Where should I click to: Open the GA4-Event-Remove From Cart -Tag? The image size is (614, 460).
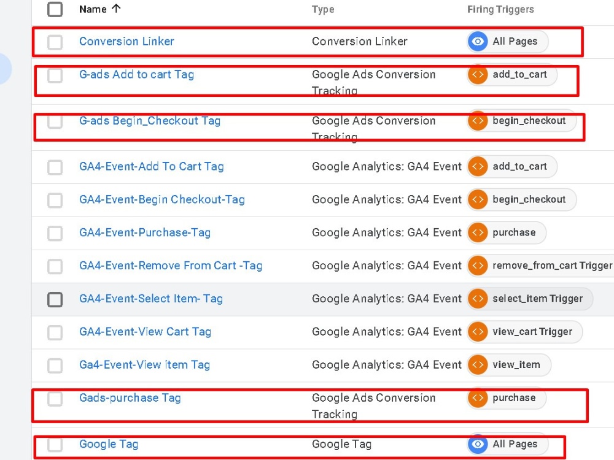pyautogui.click(x=171, y=266)
